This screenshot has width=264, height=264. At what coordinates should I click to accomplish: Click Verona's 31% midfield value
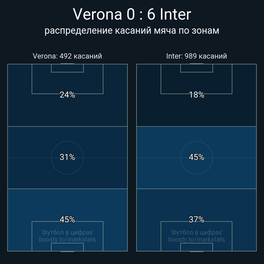click(x=67, y=157)
